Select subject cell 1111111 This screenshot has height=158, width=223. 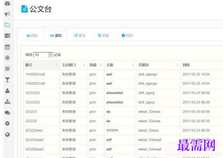(x=112, y=131)
